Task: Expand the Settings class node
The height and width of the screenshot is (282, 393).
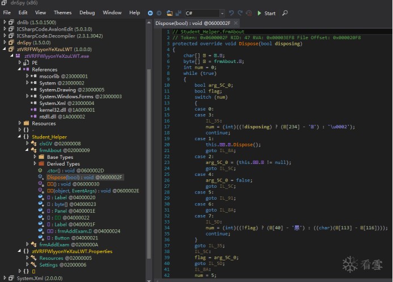Action: coord(27,264)
